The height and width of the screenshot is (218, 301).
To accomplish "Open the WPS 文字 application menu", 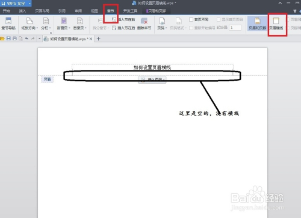I will pos(16,3).
